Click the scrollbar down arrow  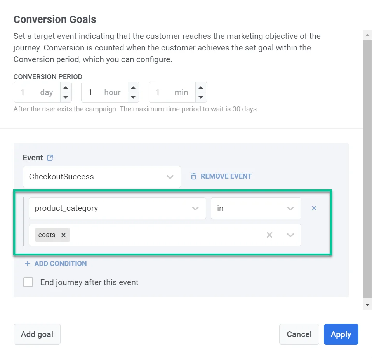click(367, 305)
